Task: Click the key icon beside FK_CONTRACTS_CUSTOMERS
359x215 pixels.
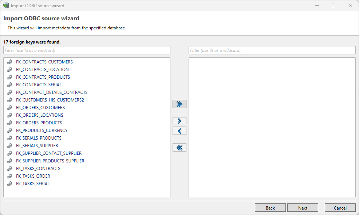Action: (9, 62)
